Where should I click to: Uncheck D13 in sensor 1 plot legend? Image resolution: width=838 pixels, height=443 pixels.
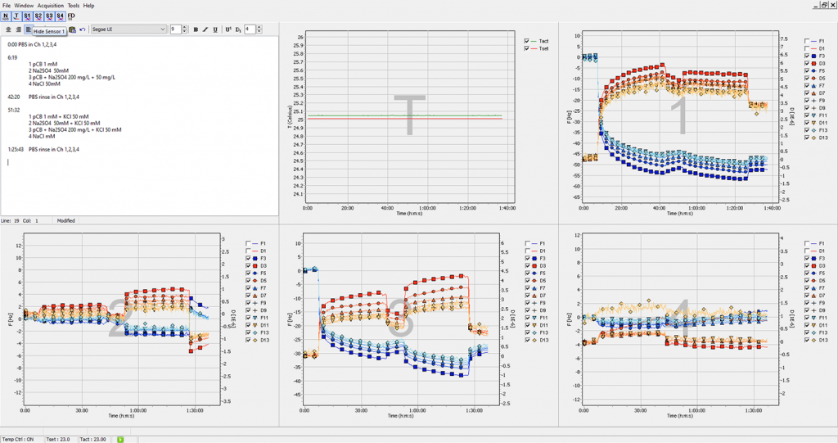pos(807,138)
